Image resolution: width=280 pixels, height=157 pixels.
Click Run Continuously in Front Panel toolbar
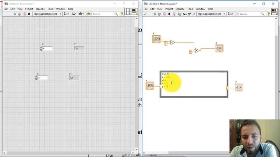click(x=20, y=14)
